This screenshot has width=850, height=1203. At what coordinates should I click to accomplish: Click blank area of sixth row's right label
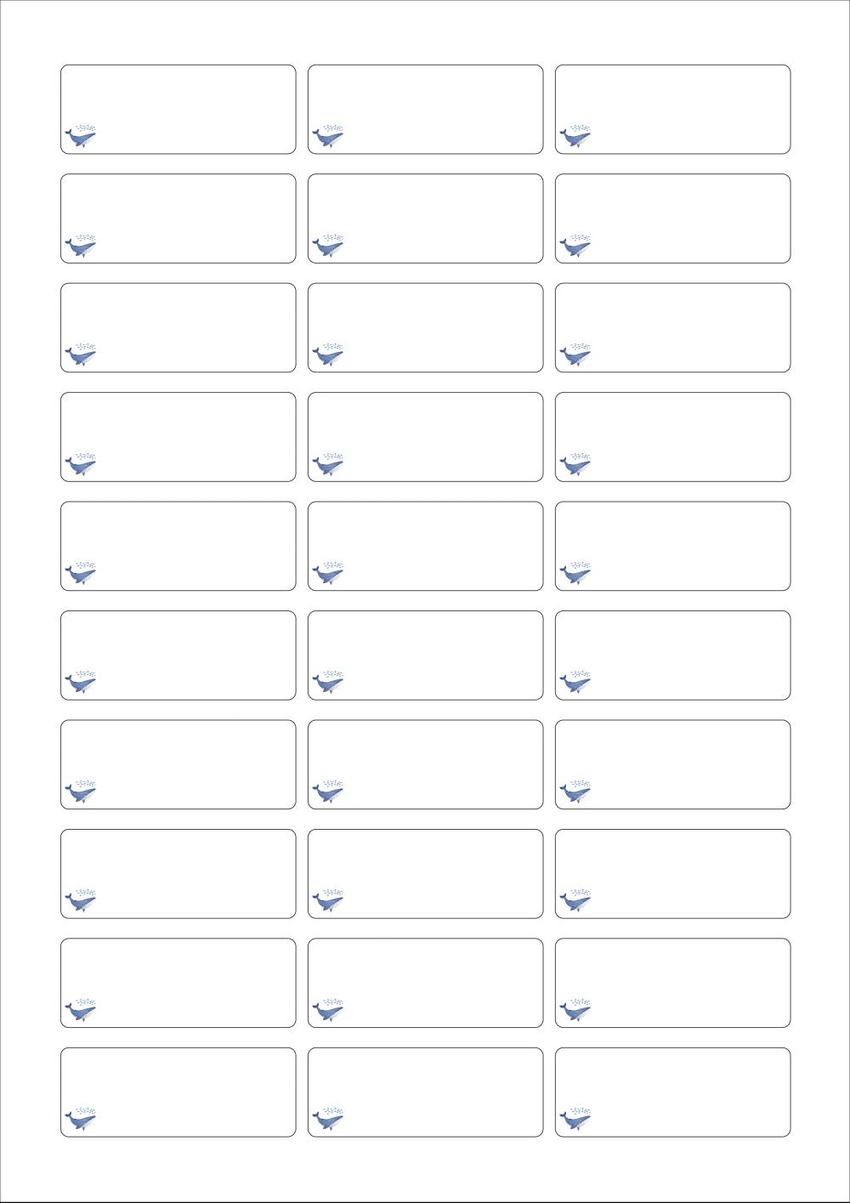click(x=673, y=655)
